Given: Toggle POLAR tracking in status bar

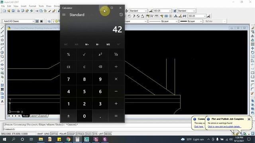Looking at the screenshot, I should click(63, 134).
